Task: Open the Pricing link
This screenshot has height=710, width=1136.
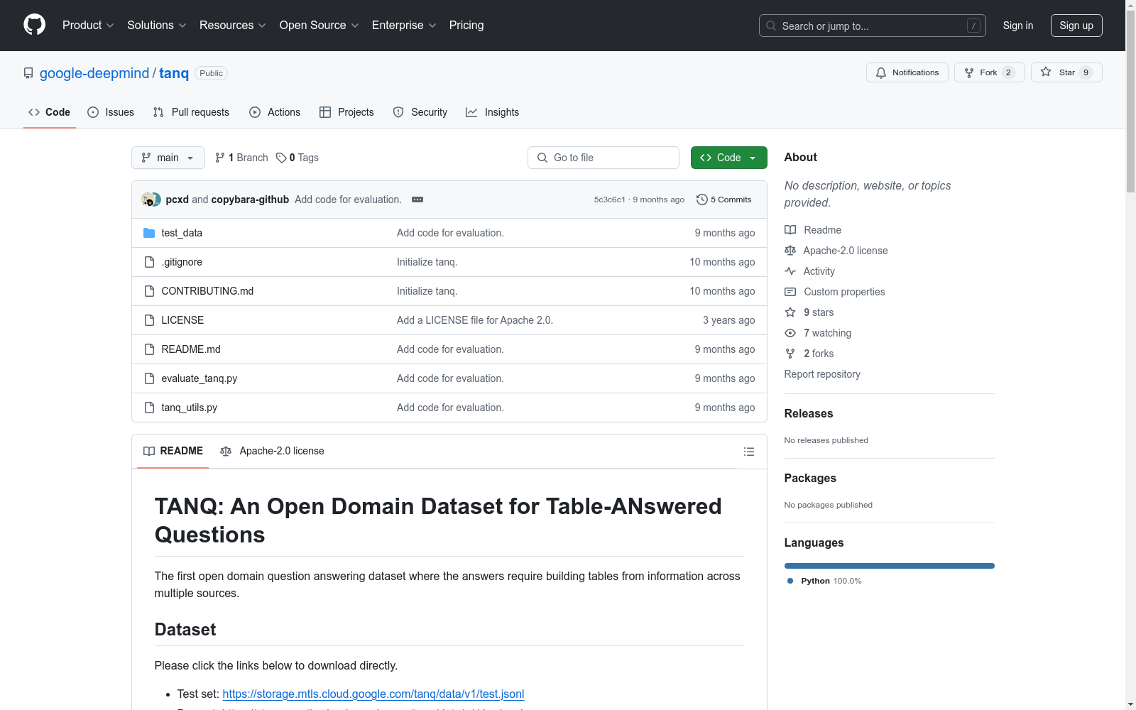Action: click(466, 25)
